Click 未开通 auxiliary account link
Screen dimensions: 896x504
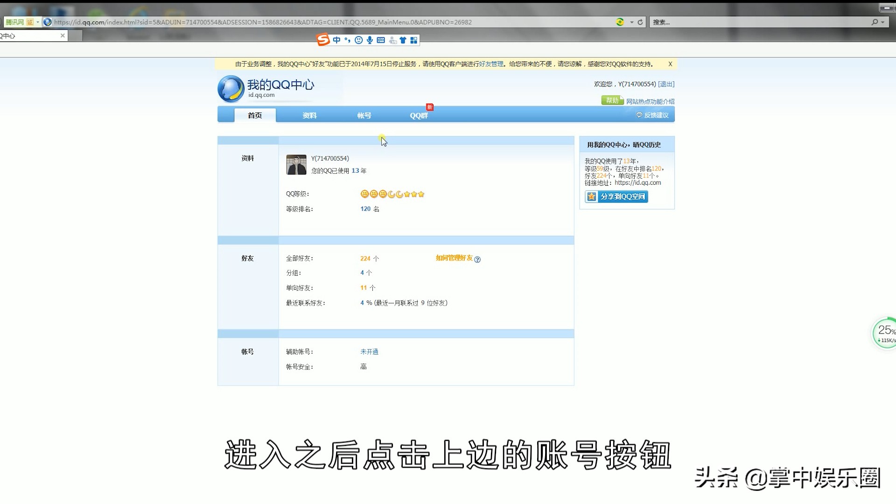pos(369,352)
